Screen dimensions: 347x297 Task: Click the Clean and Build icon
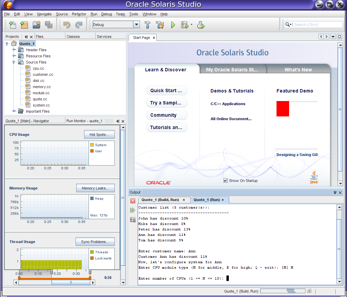click(160, 25)
